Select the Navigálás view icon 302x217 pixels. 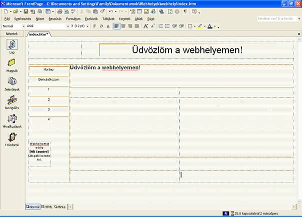coord(11,100)
